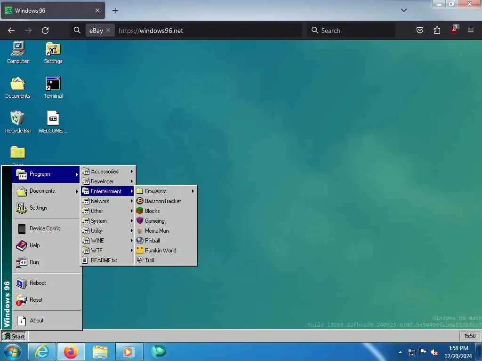The height and width of the screenshot is (361, 482).
Task: Select the Programs menu item
Action: click(47, 174)
